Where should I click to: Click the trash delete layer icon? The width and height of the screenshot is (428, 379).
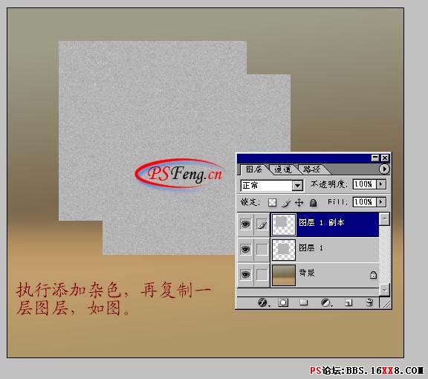point(369,302)
